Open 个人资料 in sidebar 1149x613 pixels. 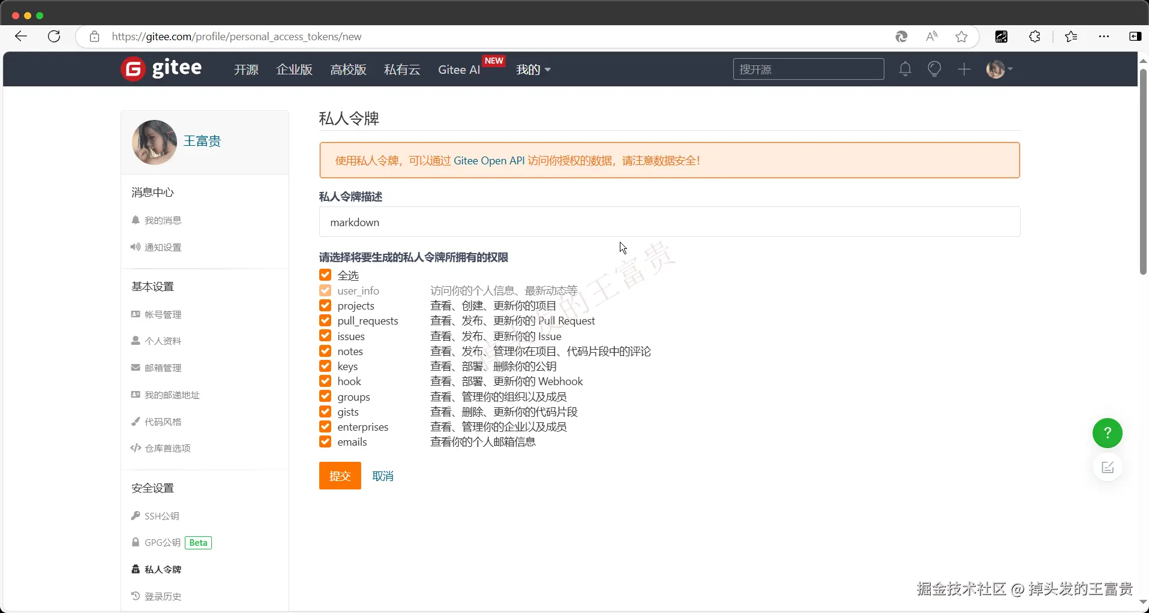tap(157, 341)
